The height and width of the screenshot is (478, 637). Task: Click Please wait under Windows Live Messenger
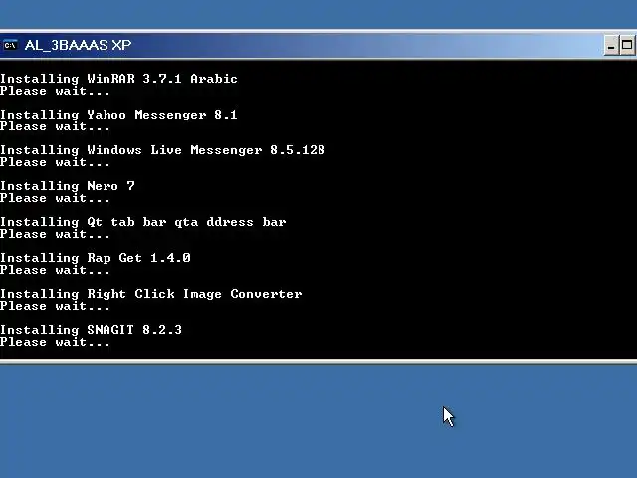pos(55,162)
